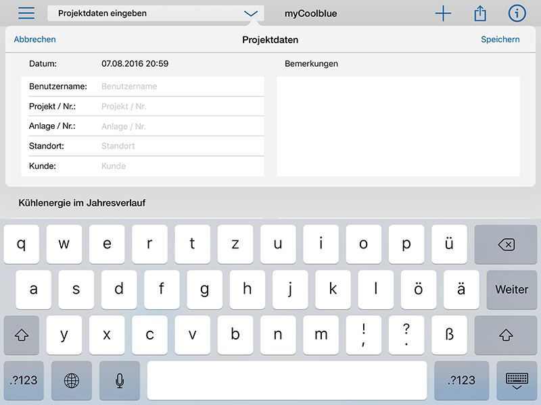Tap the ä key
Screen dimensions: 541x405
pyautogui.click(x=461, y=290)
